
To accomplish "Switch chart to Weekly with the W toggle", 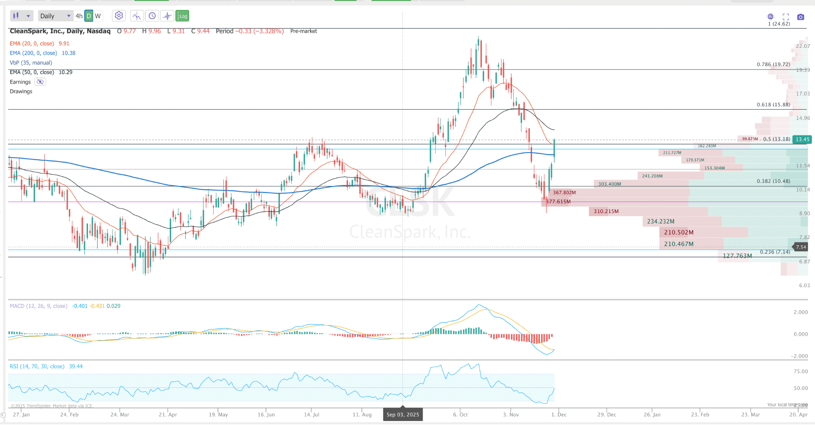I will [98, 16].
